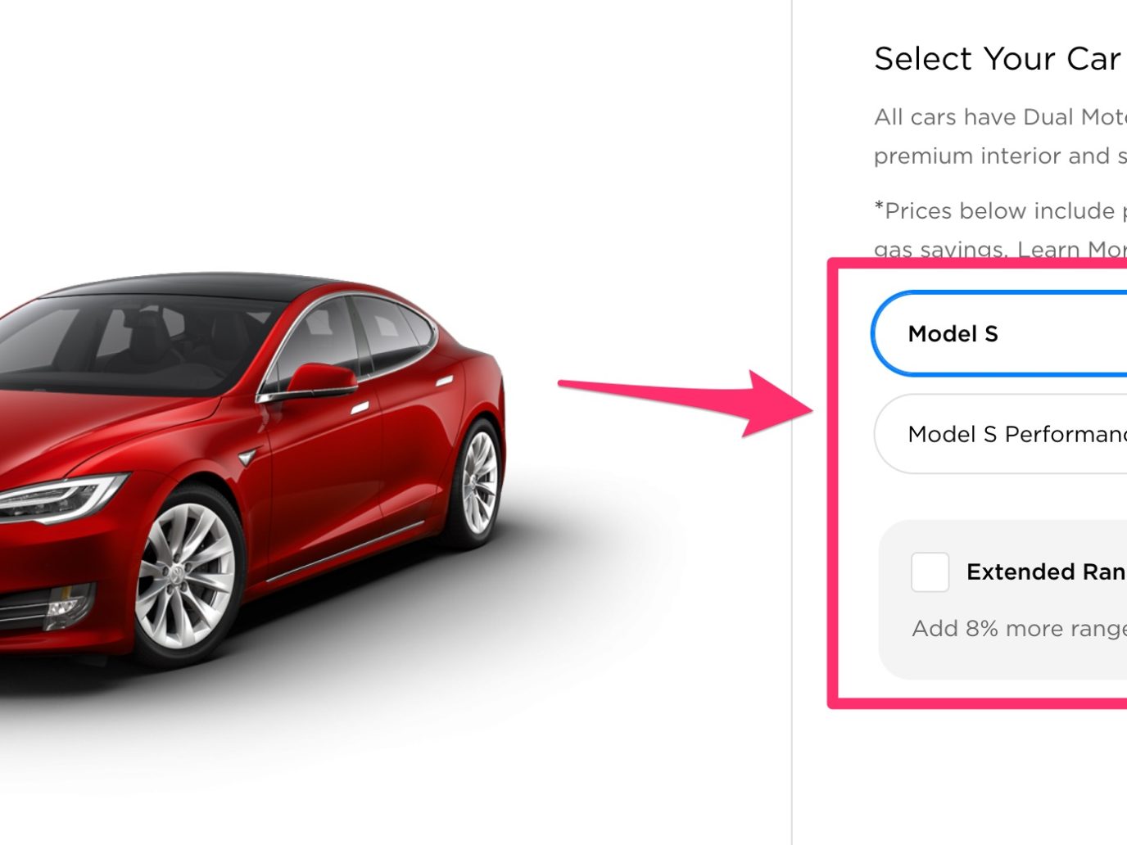Click the red side mirror on the car
Viewport: 1127px width, 845px height.
(321, 378)
